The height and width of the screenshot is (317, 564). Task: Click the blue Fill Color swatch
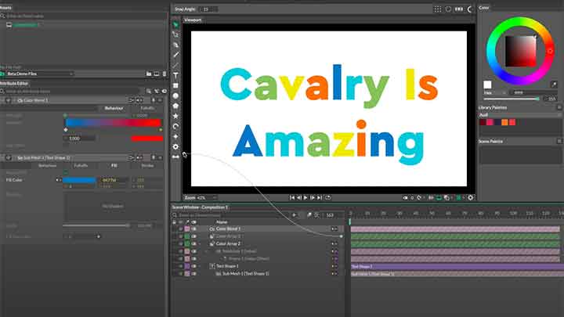point(79,180)
